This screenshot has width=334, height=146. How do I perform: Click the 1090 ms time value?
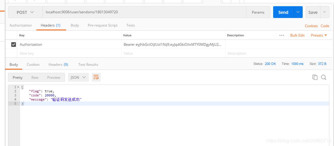click(297, 64)
